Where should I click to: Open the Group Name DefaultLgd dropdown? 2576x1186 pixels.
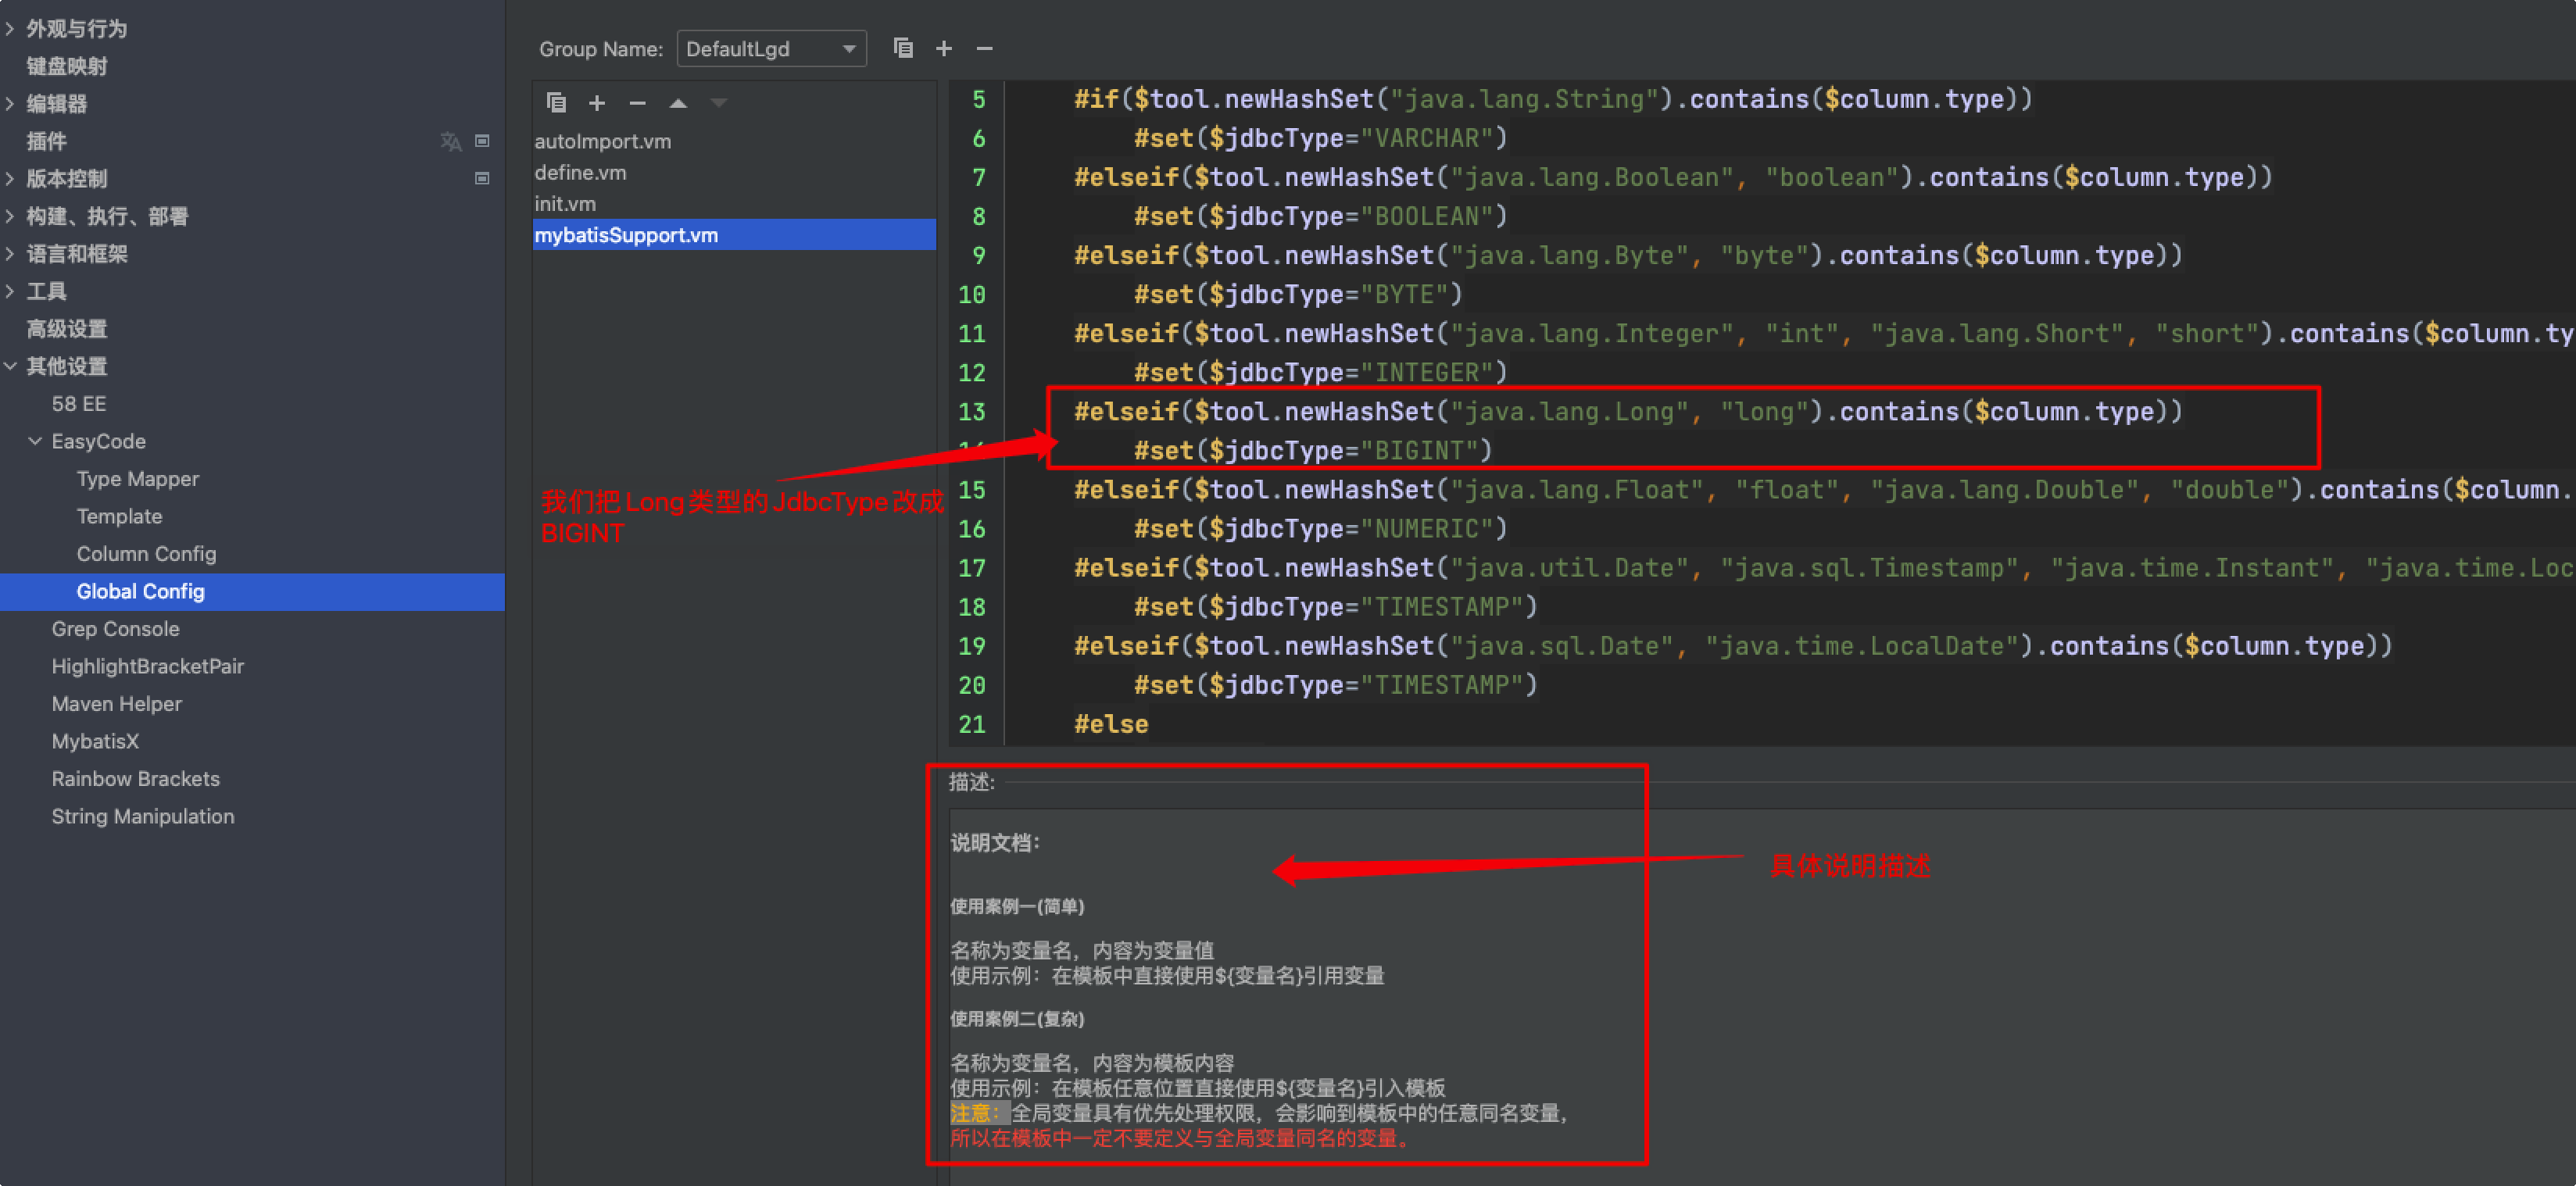coord(770,48)
